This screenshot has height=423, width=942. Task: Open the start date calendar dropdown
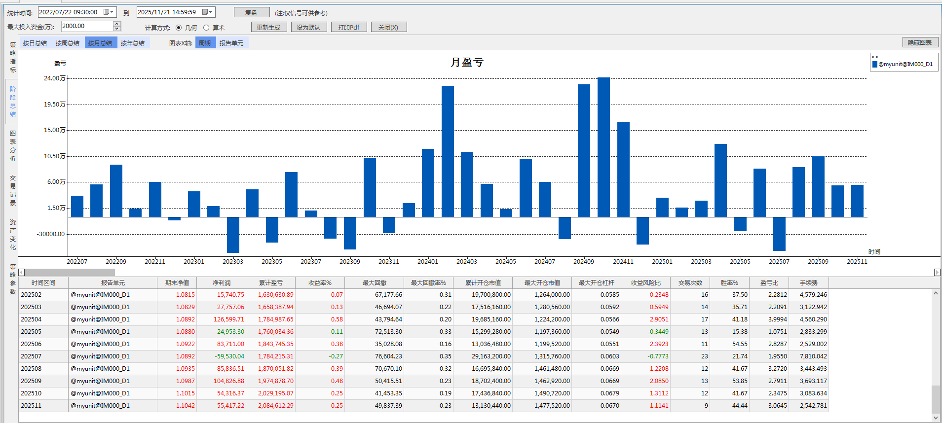[x=109, y=12]
